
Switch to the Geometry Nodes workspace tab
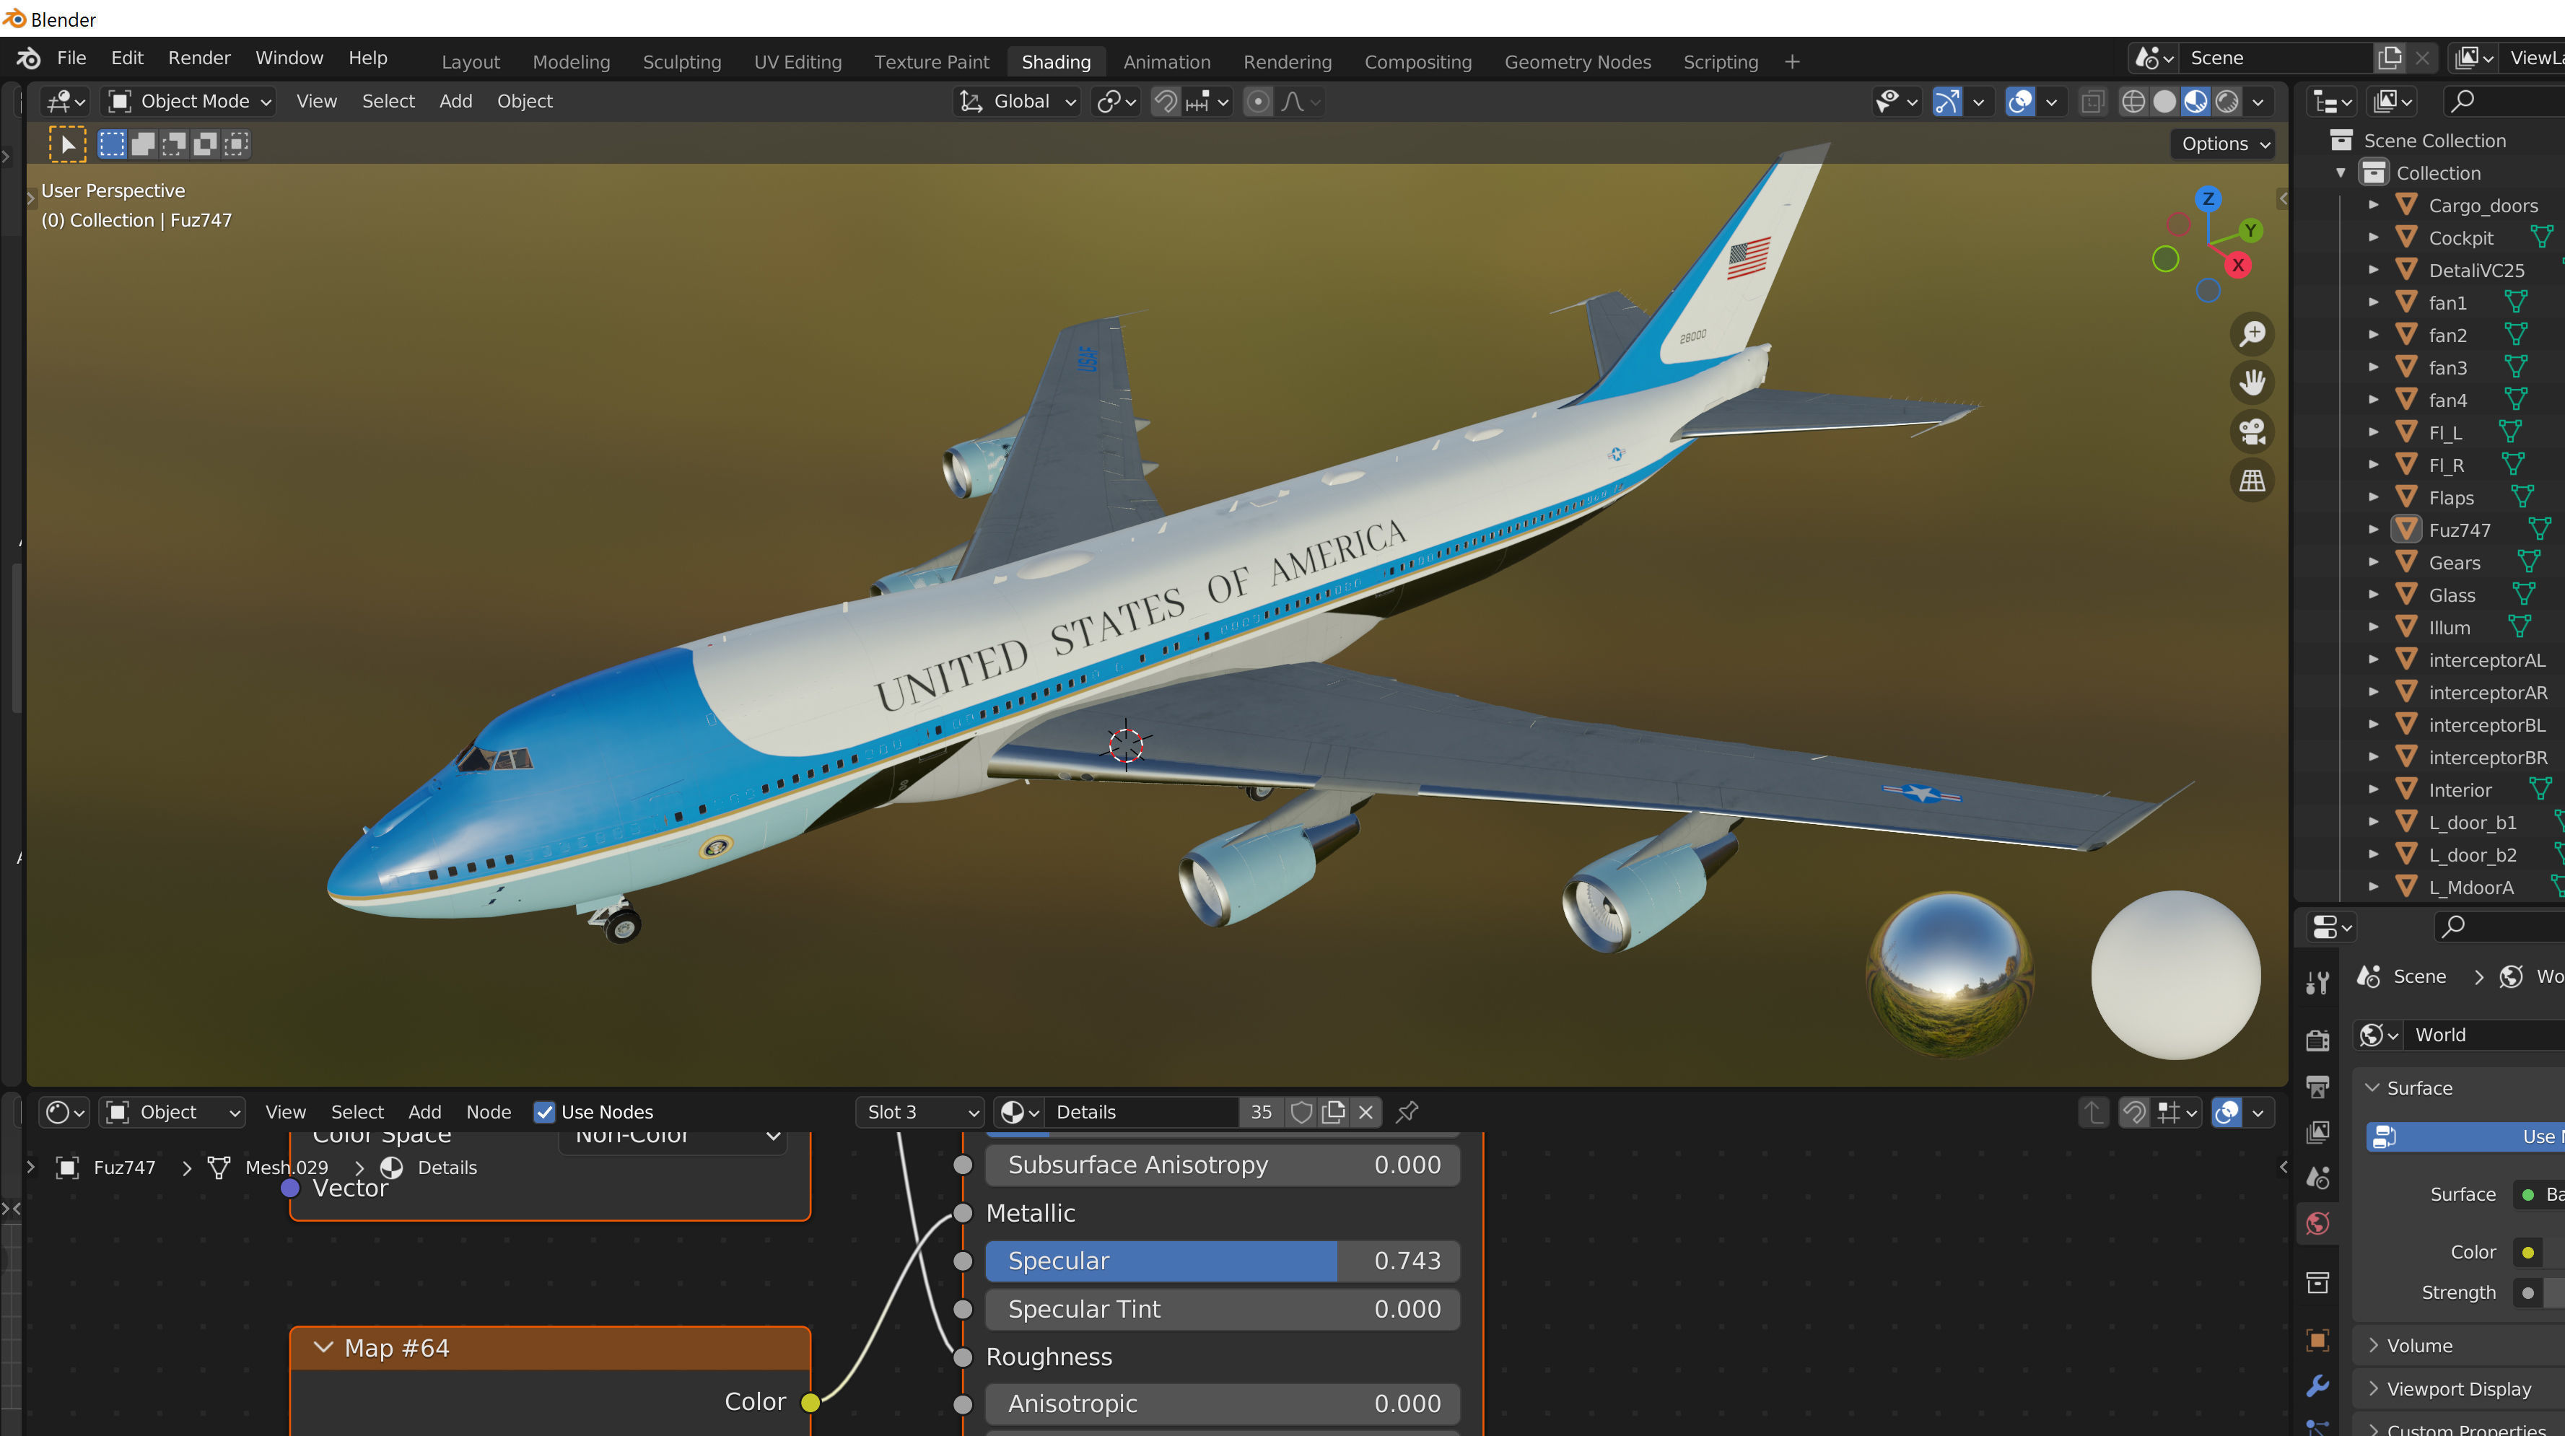(x=1576, y=62)
